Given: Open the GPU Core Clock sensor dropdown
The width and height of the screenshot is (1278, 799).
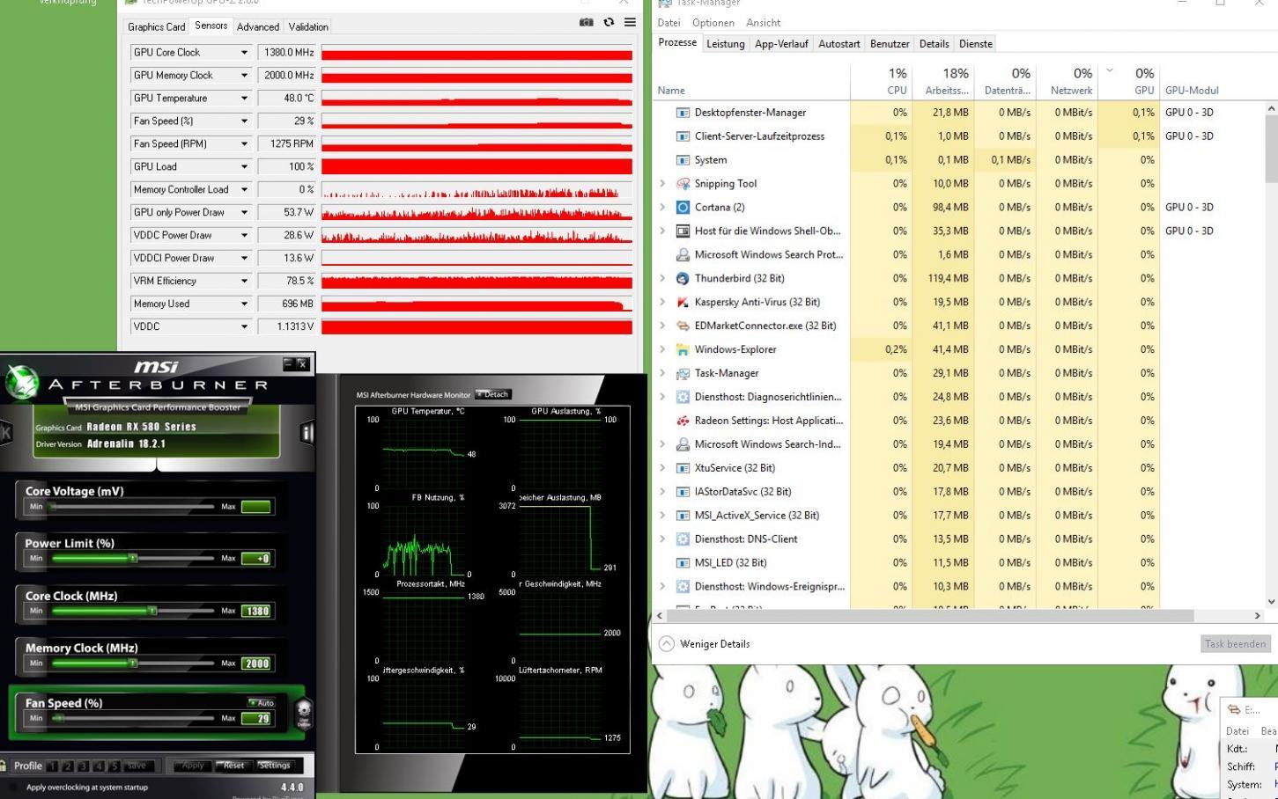Looking at the screenshot, I should (244, 53).
